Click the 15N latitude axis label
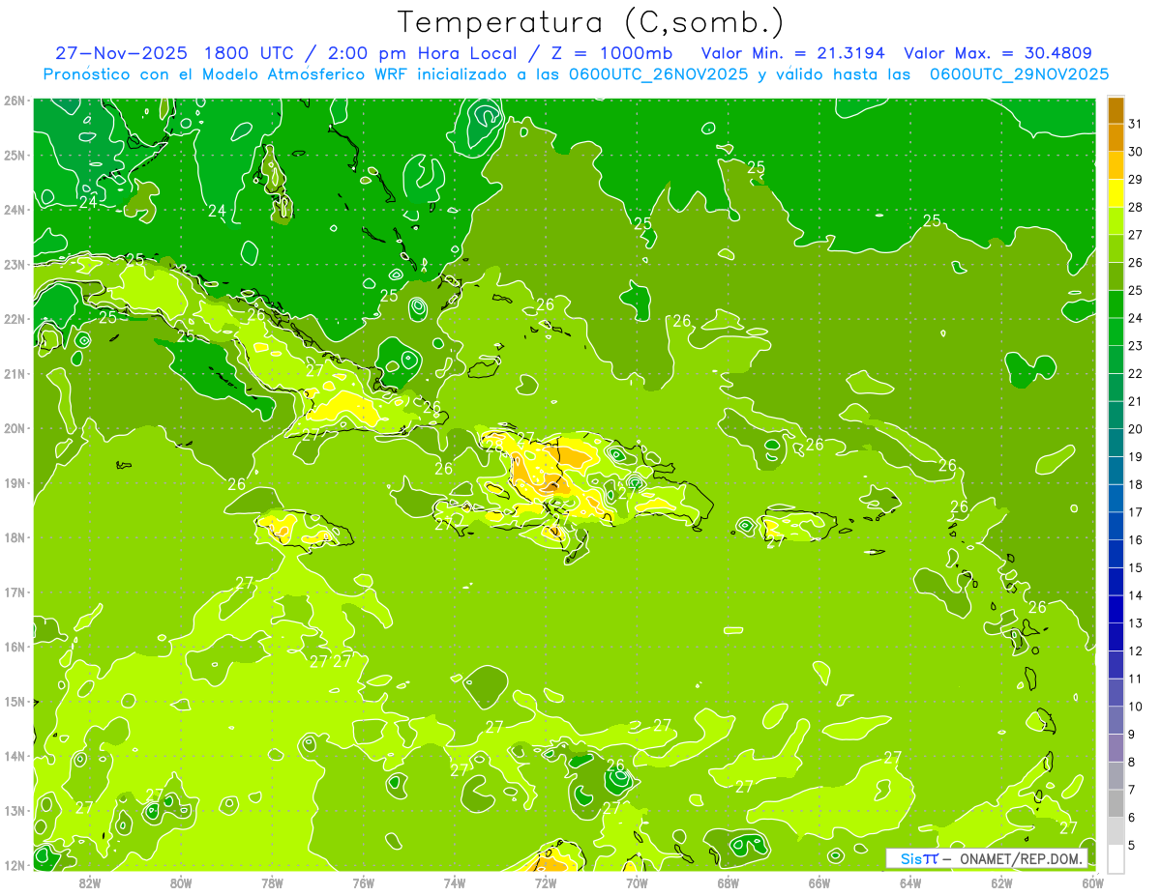Image resolution: width=1161 pixels, height=896 pixels. tap(14, 702)
